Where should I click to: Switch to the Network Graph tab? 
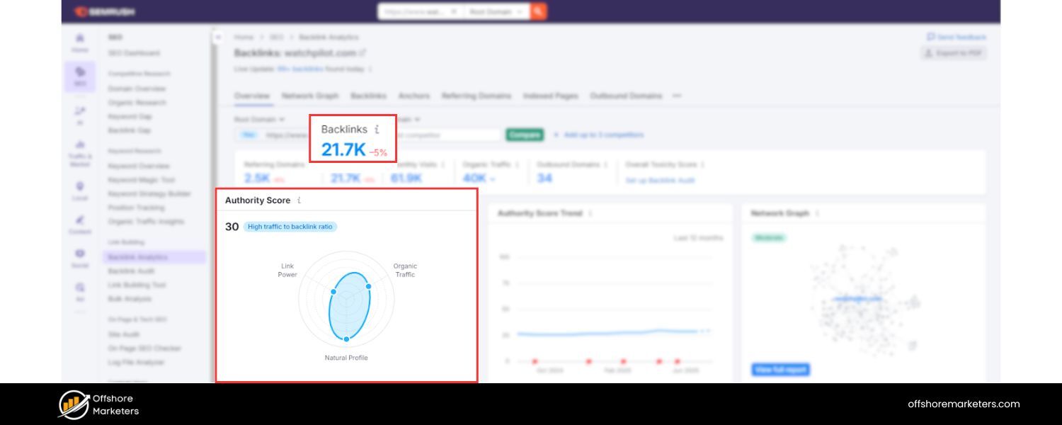309,96
